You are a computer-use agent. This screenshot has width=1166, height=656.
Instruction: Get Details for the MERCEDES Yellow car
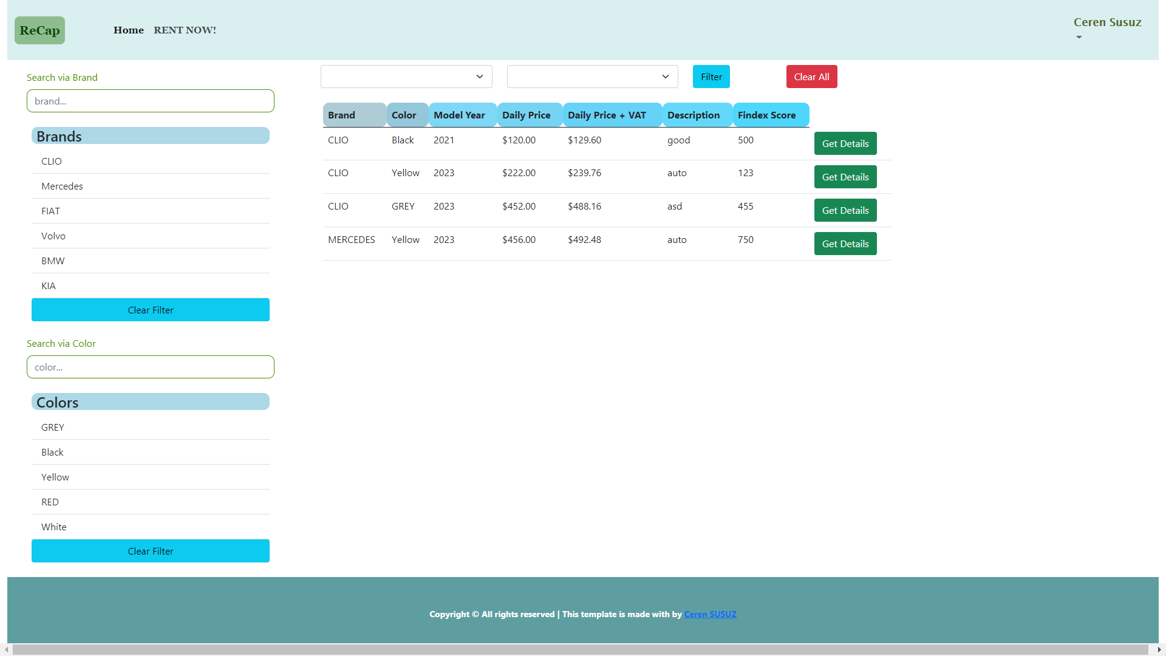point(845,244)
